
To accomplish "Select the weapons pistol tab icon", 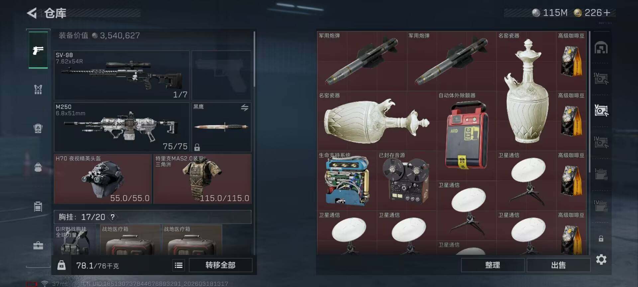I will (38, 50).
